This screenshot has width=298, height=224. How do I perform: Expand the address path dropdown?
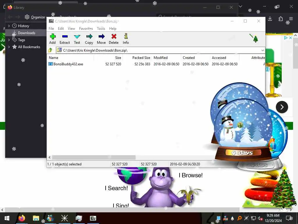point(263,50)
